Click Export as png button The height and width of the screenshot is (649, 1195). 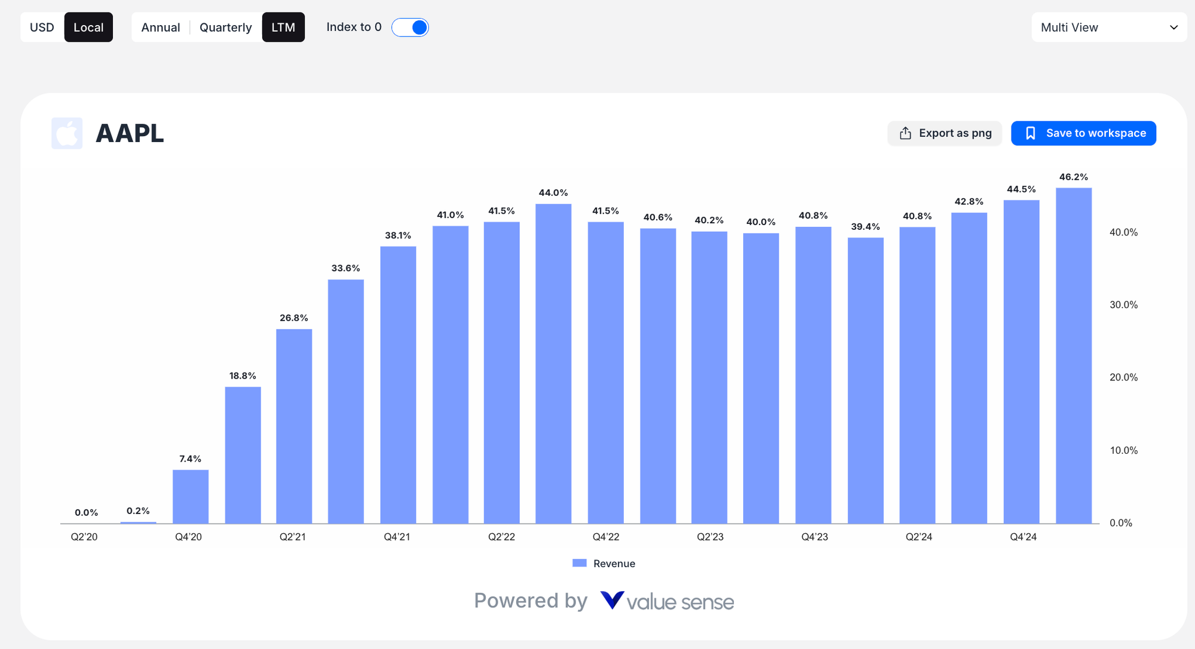click(x=944, y=133)
